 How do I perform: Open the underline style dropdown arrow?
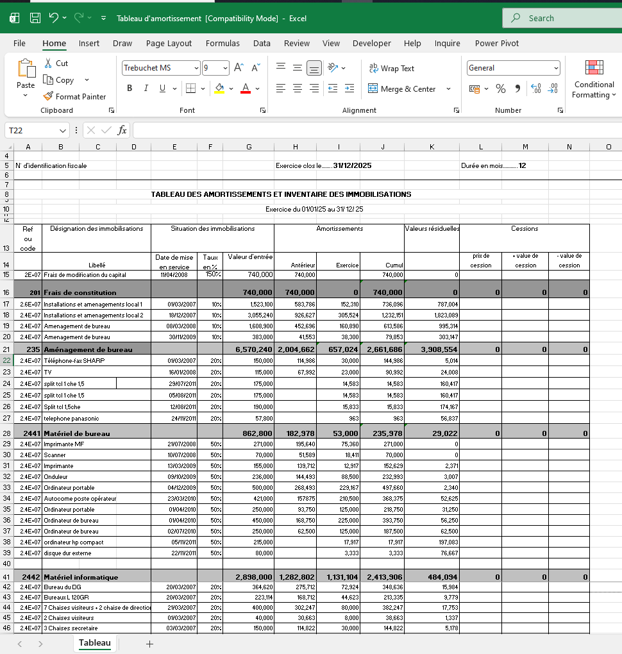click(x=174, y=88)
